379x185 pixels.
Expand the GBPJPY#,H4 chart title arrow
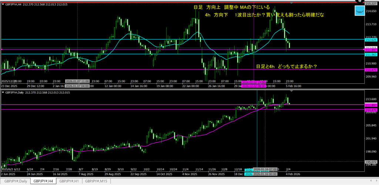click(x=3, y=4)
